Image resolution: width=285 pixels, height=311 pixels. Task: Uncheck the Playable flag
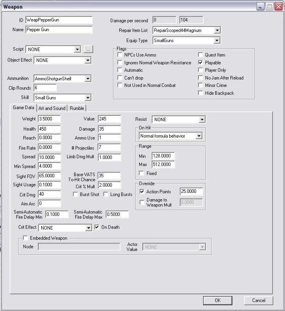(200, 63)
